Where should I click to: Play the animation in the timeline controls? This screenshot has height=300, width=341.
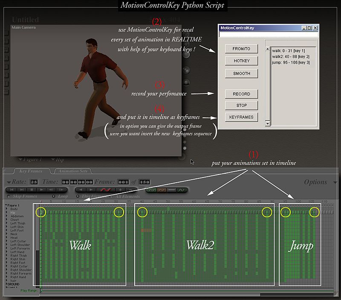point(41,190)
